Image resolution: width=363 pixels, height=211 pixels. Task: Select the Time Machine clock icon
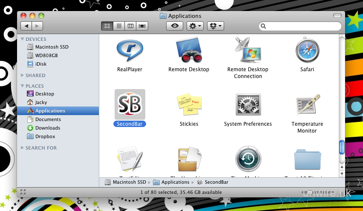click(248, 159)
